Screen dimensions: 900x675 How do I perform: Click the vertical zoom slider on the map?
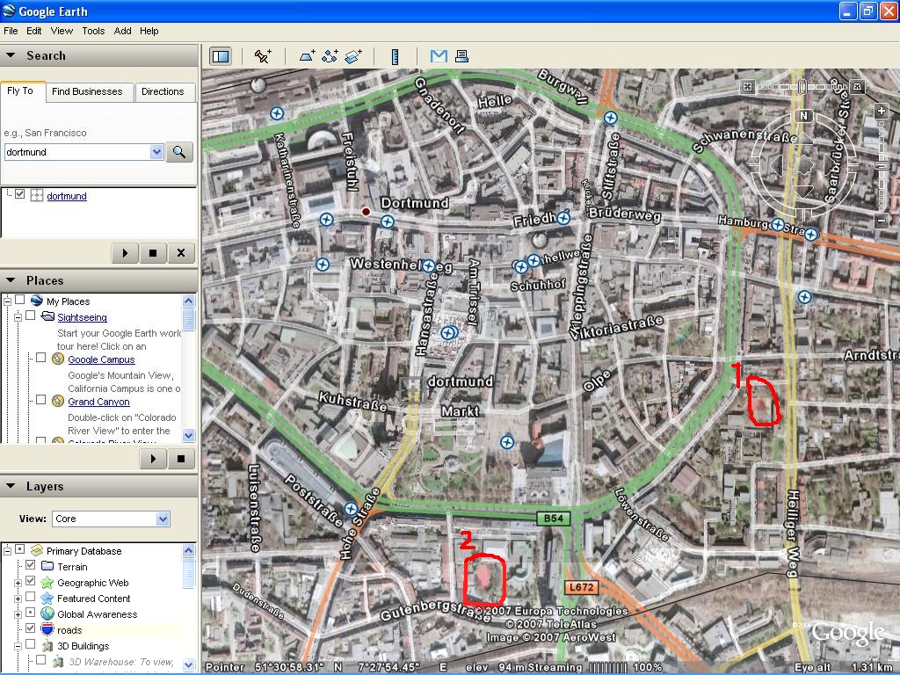882,166
